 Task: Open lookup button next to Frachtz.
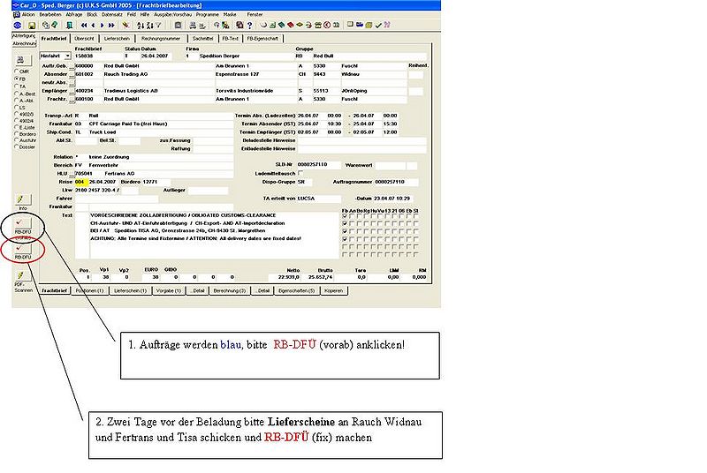pos(72,100)
